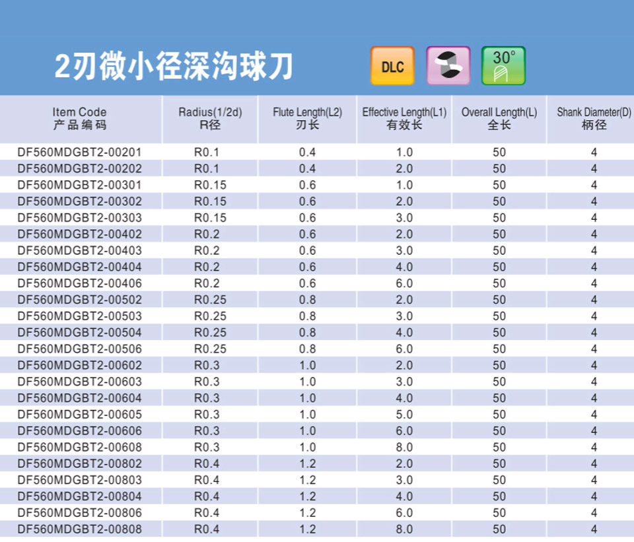
Task: Click the title 2刃微小径深沟球刀
Action: 173,67
